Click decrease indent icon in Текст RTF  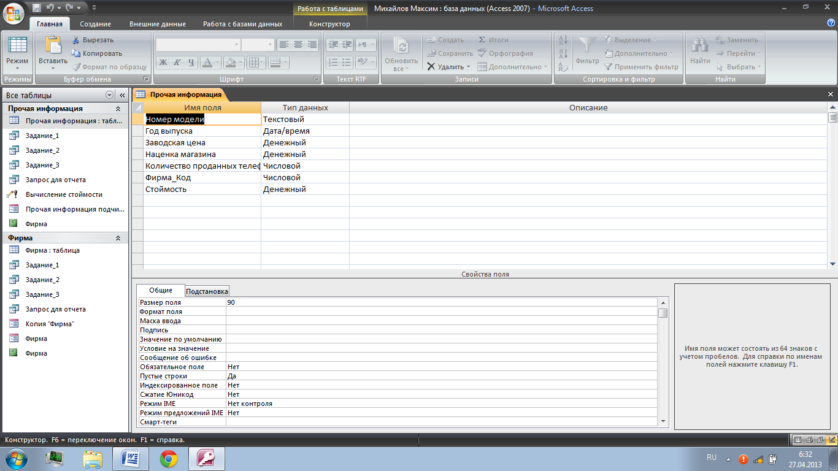pos(333,44)
